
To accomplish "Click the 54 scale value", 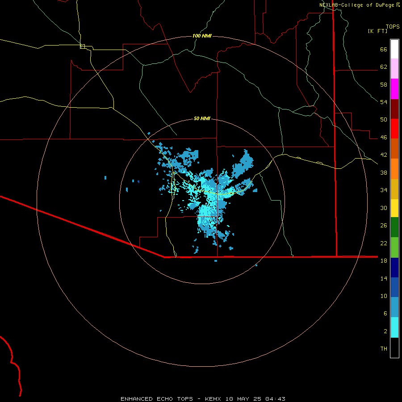I will click(x=384, y=102).
